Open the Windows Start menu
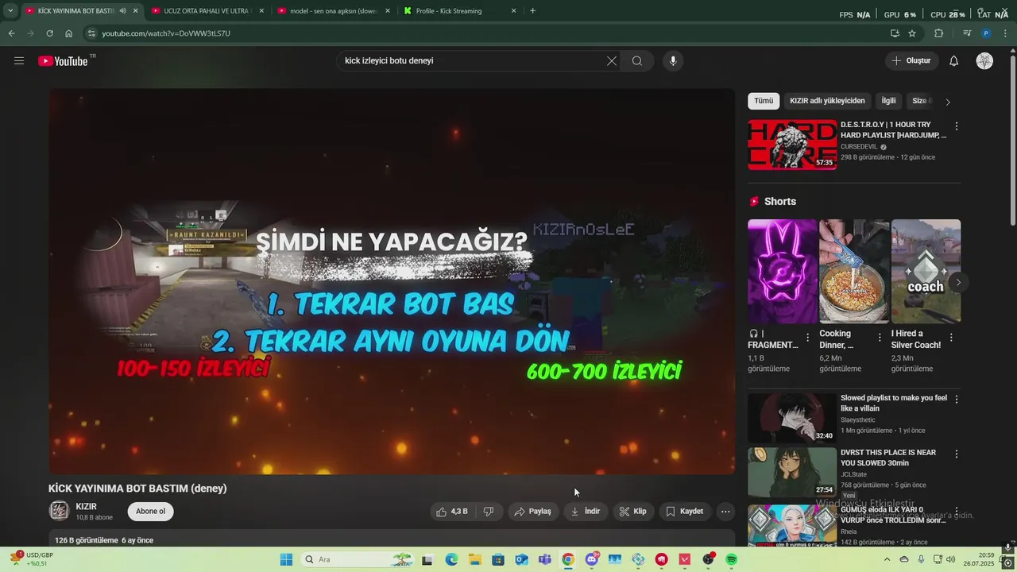 point(286,560)
